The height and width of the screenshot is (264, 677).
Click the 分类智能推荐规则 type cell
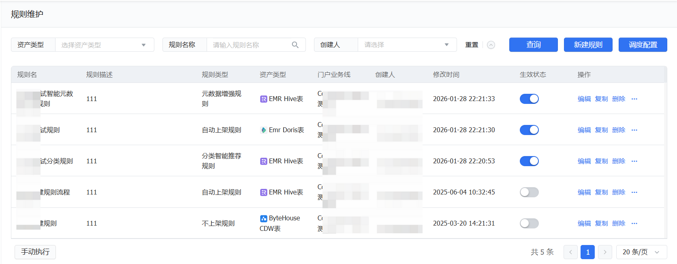[x=222, y=161]
